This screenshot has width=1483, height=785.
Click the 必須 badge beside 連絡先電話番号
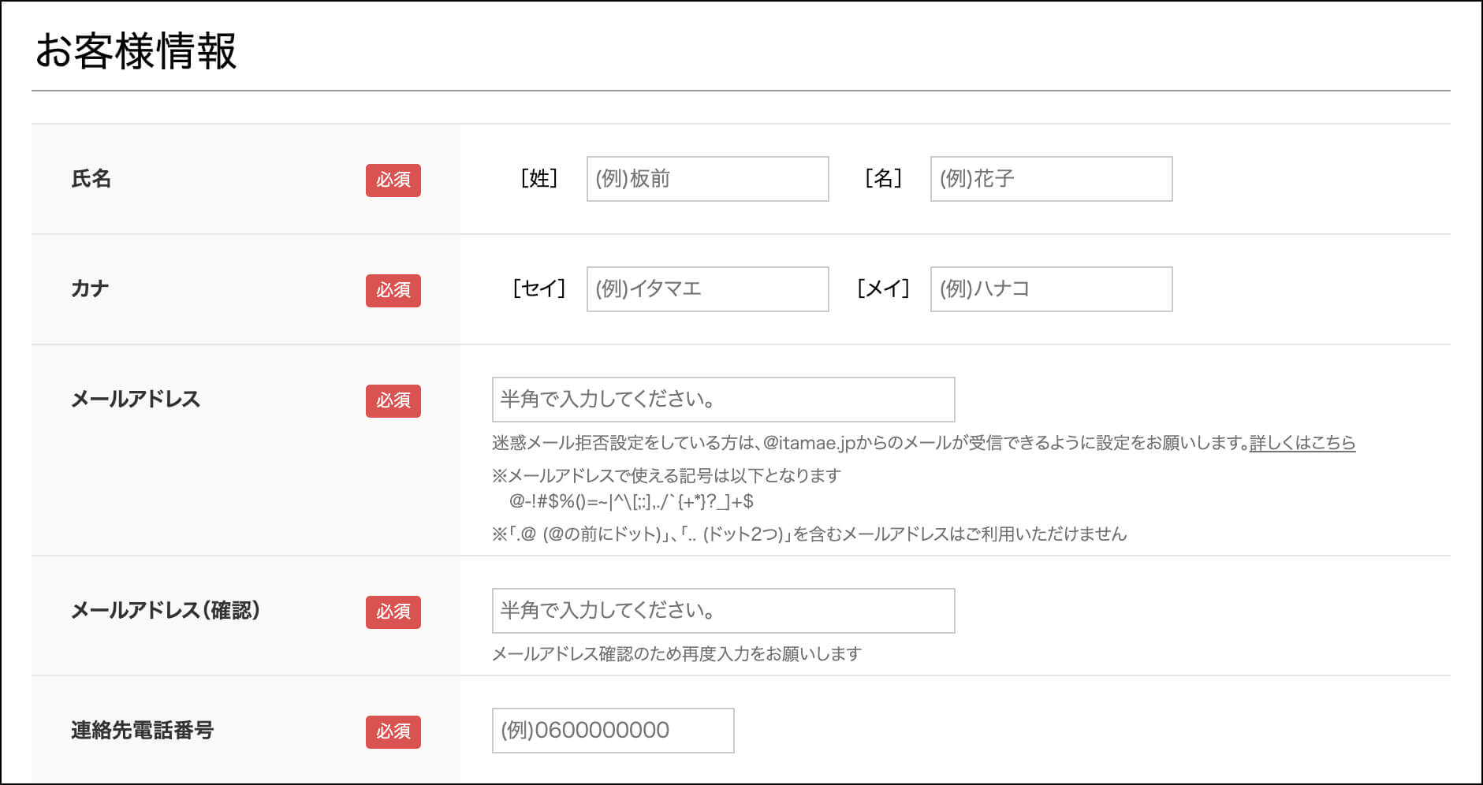click(393, 731)
